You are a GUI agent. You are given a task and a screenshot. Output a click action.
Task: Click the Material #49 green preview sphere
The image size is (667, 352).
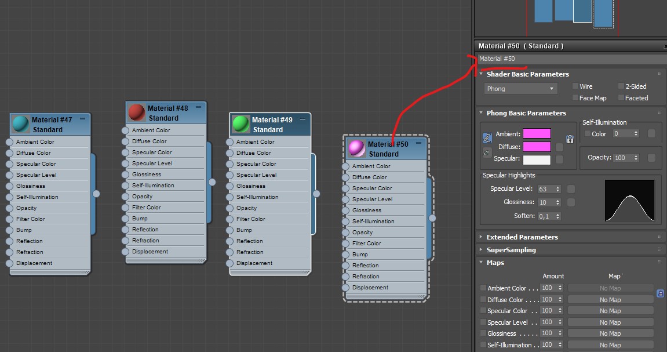240,124
